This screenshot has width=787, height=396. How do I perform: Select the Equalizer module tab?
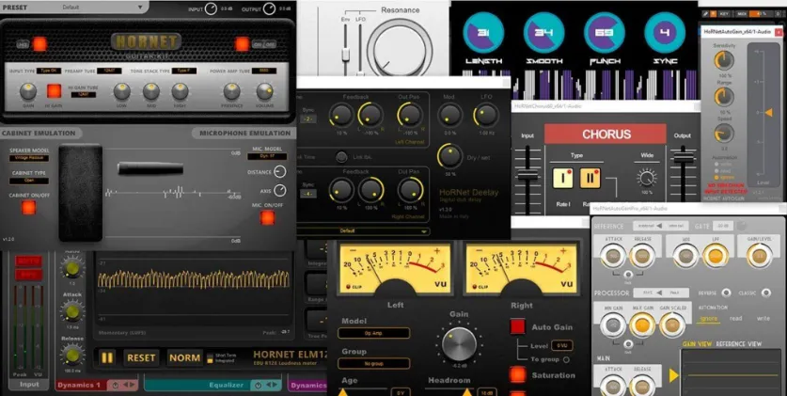pos(212,385)
